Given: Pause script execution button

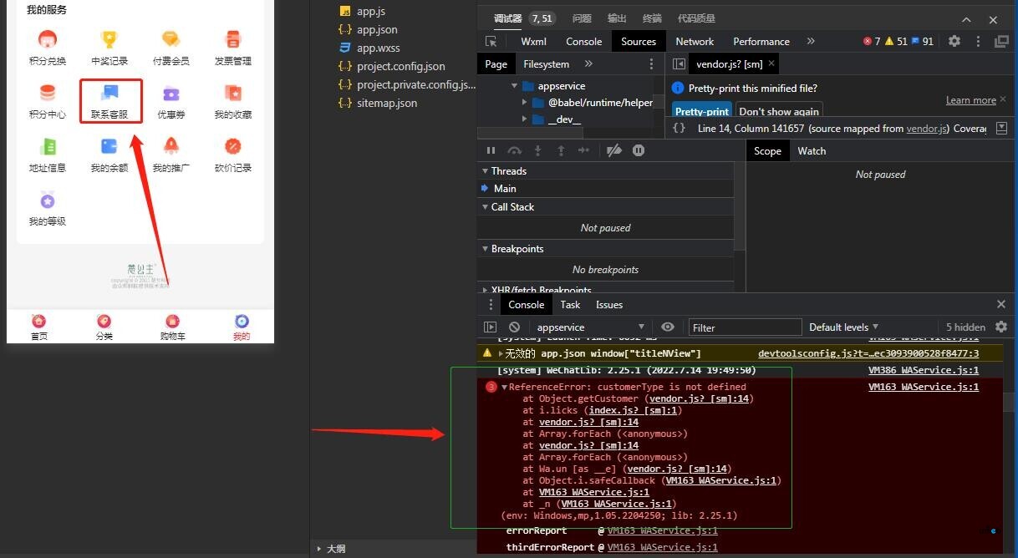Looking at the screenshot, I should coord(491,150).
